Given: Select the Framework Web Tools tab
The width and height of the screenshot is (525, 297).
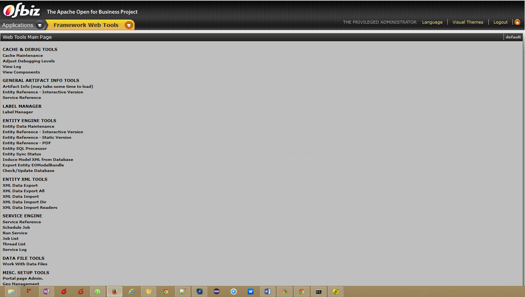Looking at the screenshot, I should pyautogui.click(x=86, y=25).
